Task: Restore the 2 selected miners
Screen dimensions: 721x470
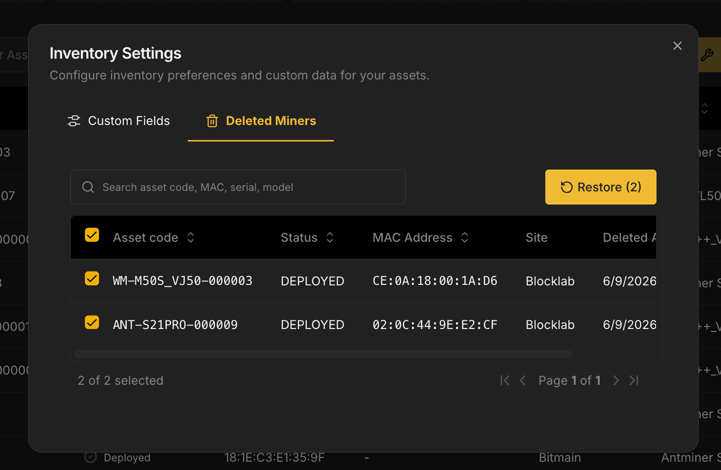Action: click(601, 187)
